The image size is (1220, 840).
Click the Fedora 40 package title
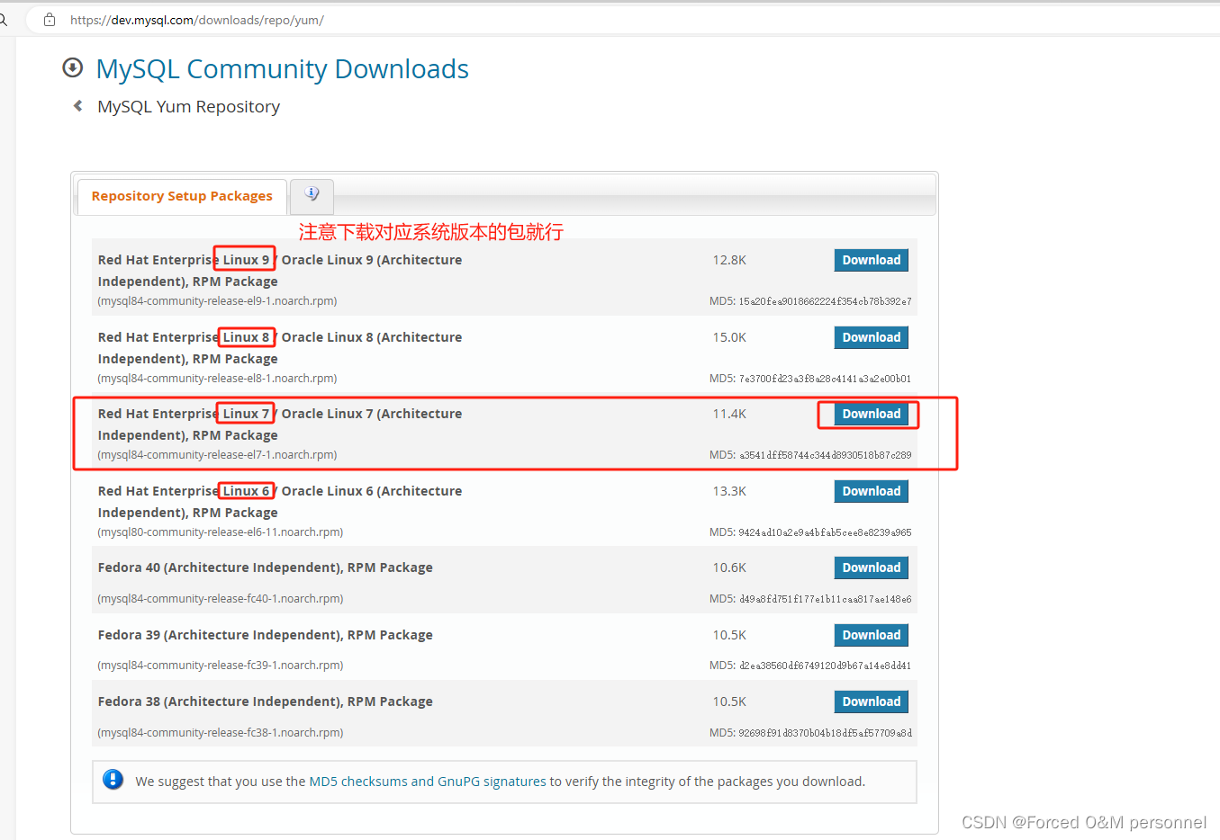click(265, 567)
